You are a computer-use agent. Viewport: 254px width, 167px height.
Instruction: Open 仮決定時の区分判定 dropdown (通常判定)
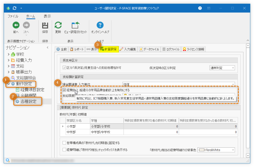(x=222, y=68)
